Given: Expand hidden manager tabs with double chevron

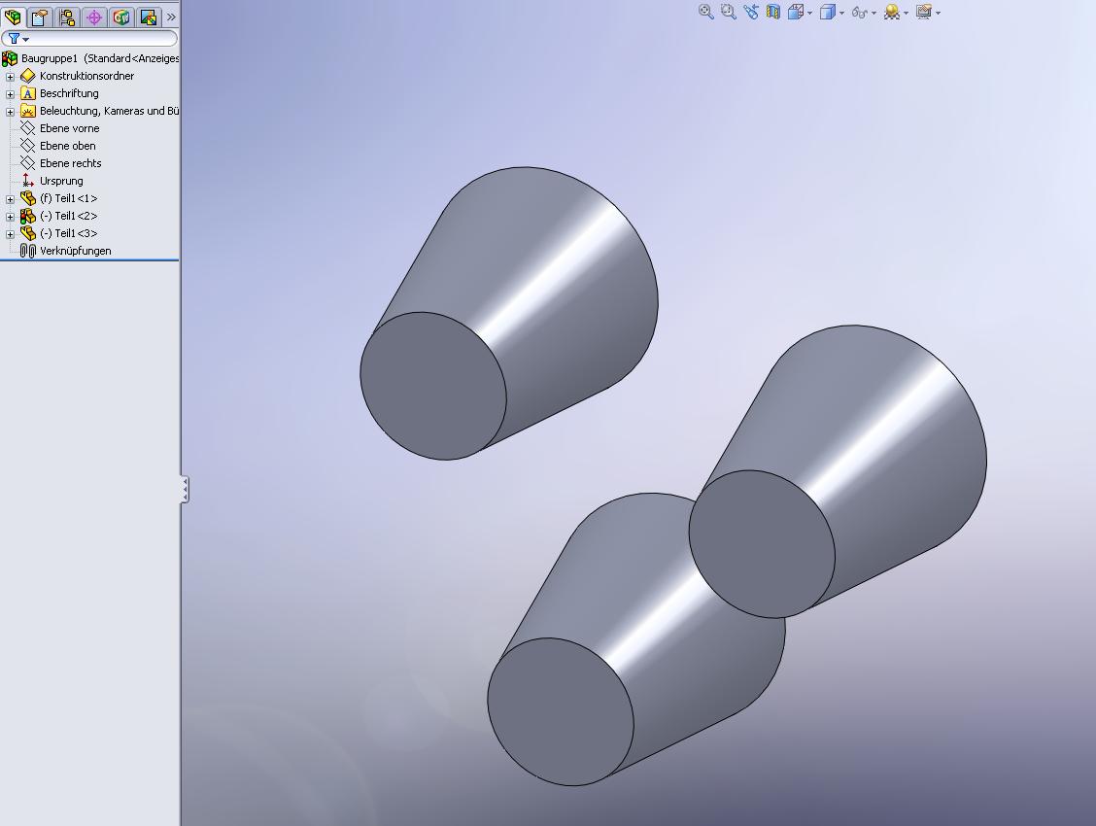Looking at the screenshot, I should click(x=171, y=17).
